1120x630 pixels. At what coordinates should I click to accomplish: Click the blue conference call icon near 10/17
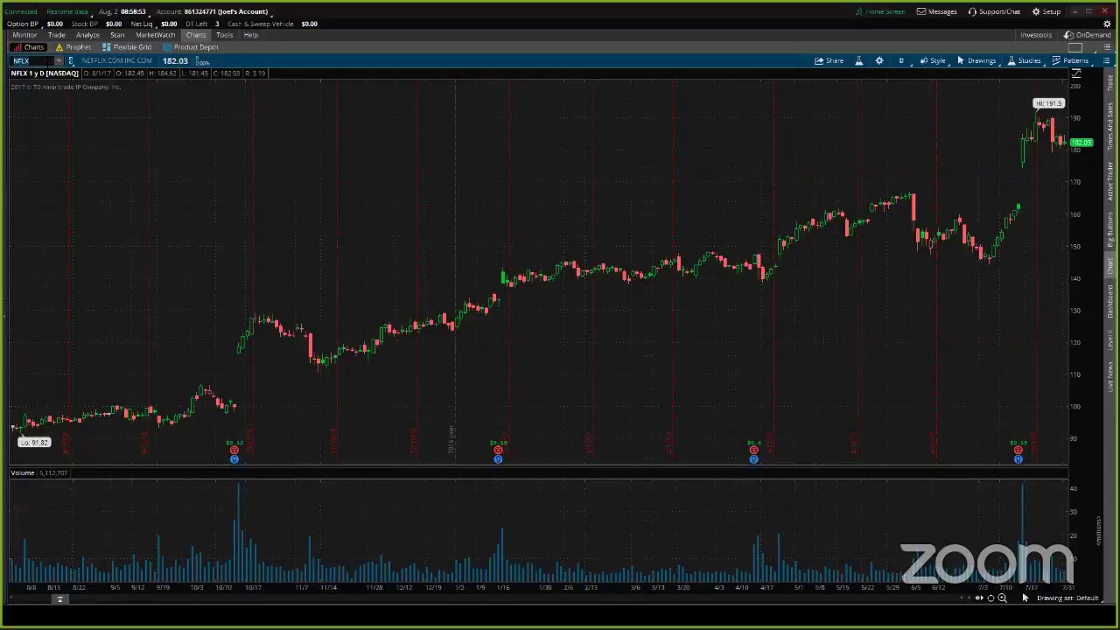(234, 458)
